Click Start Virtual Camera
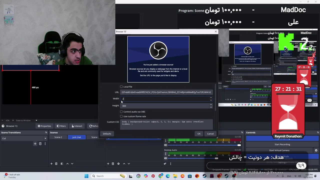 pos(279,150)
